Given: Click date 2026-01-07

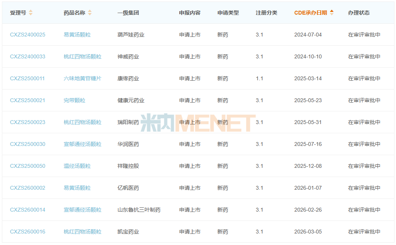Looking at the screenshot, I should point(308,188).
